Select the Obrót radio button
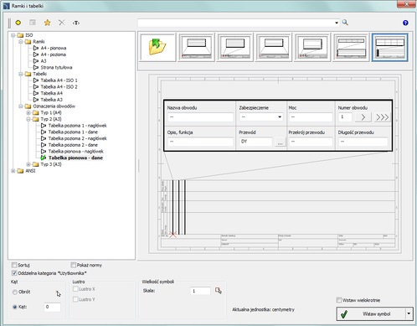The width and height of the screenshot is (417, 326). click(15, 292)
